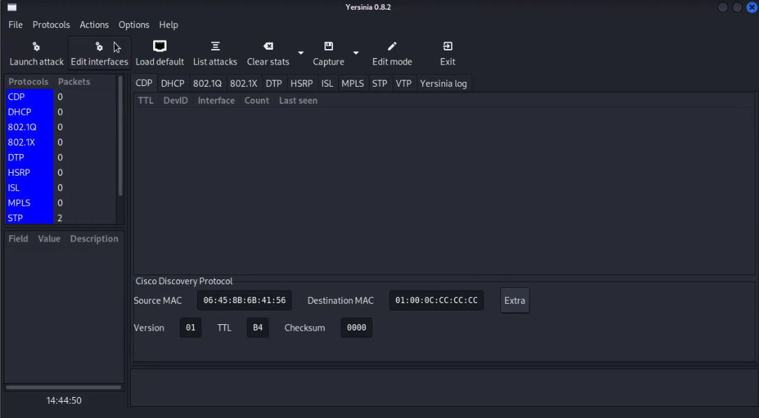Click the TTL column header

click(x=146, y=100)
